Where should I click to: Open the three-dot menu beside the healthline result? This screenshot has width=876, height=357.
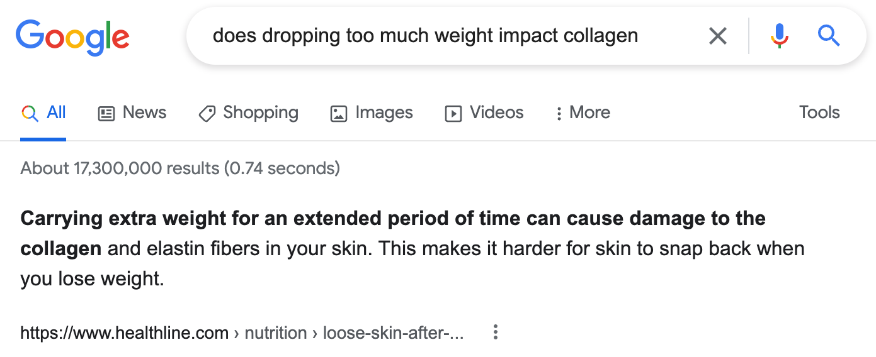click(x=496, y=332)
